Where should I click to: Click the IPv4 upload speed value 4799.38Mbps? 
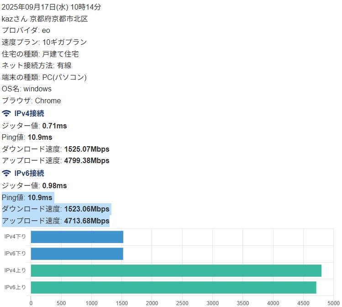tap(87, 161)
